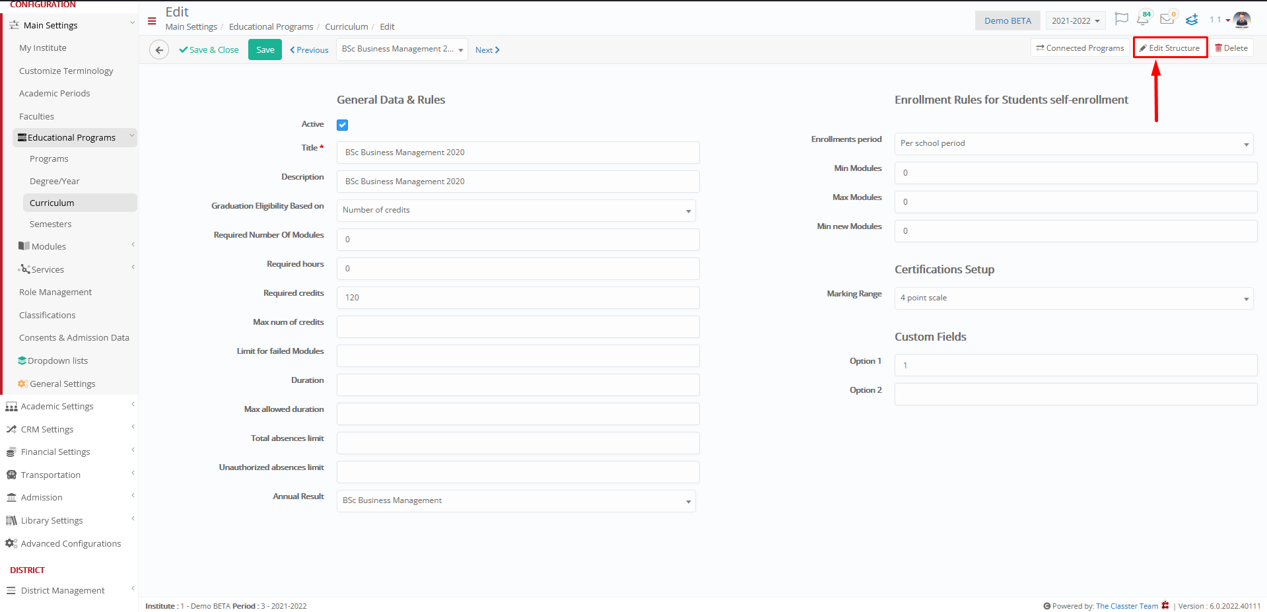Open My Institute in sidebar
This screenshot has height=612, width=1267.
(43, 48)
